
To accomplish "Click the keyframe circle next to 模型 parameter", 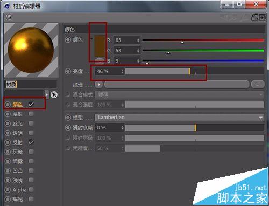I will pyautogui.click(x=68, y=118).
